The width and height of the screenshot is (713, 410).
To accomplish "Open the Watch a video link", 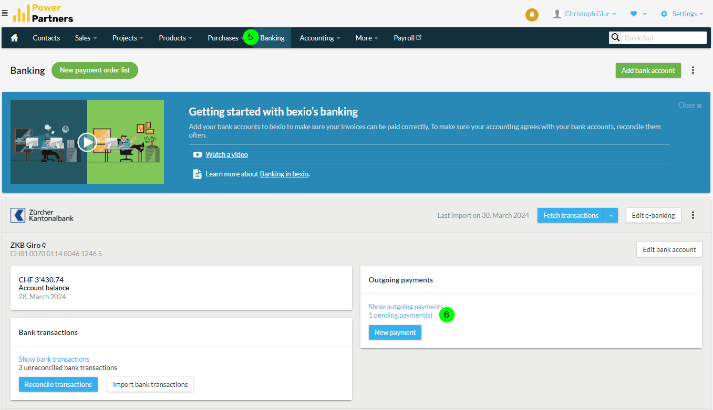I will 226,154.
